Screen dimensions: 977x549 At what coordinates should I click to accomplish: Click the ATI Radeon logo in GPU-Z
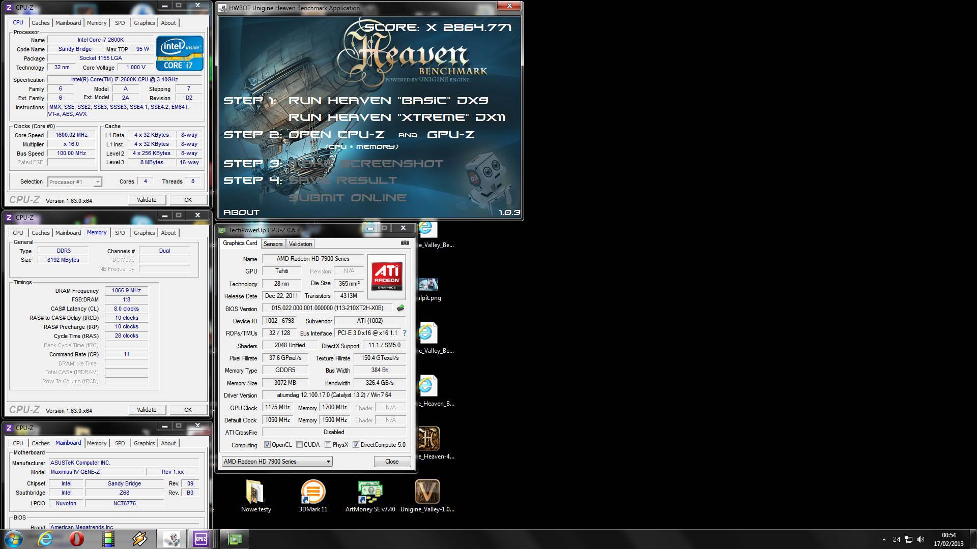(x=387, y=277)
